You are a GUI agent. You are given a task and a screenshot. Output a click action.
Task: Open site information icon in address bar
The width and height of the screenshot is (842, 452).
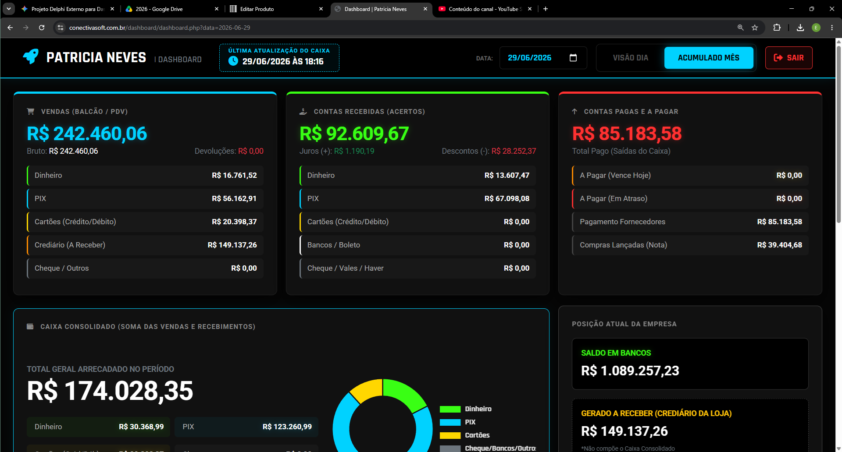click(61, 28)
